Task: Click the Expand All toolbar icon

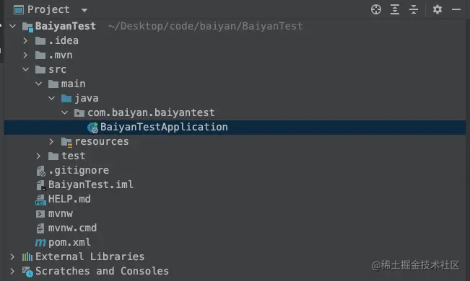Action: tap(395, 9)
